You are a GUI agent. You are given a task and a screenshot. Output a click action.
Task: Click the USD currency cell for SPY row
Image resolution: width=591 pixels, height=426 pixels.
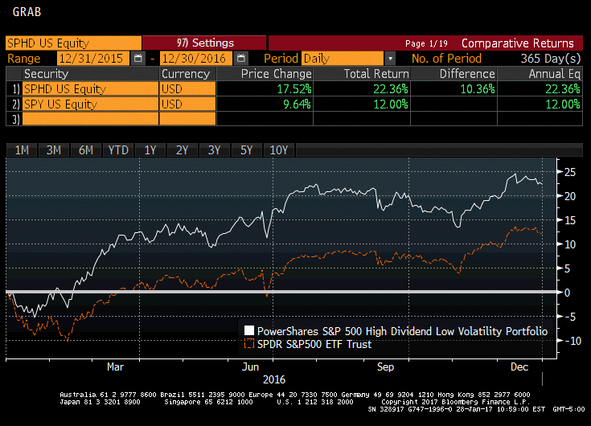coord(187,104)
